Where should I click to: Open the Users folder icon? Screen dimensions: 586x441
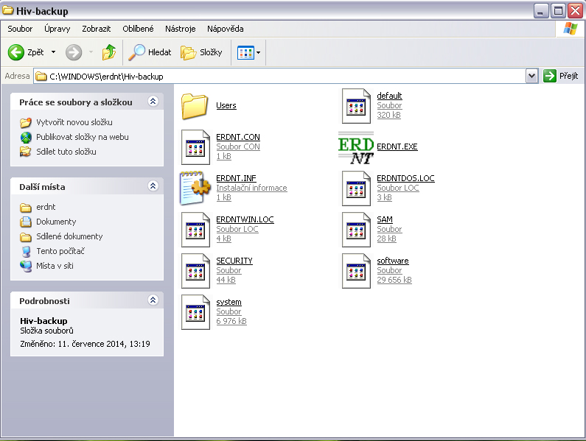(x=195, y=106)
